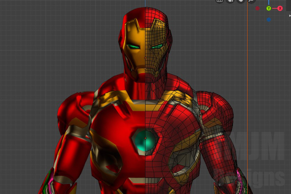
Task: Click the red X axis gizmo handle
Action: 280,8
